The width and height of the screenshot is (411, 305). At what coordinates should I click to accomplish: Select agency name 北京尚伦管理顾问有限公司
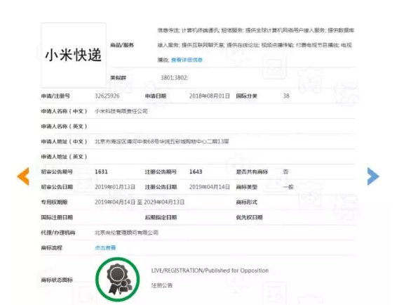point(126,233)
